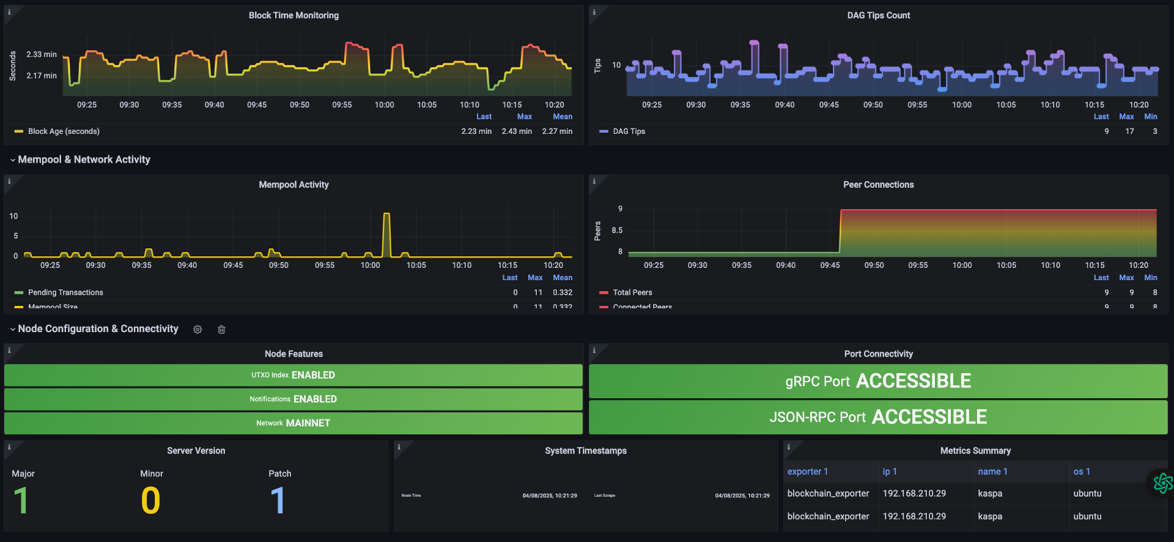Viewport: 1174px width, 542px height.
Task: Sort legend by Mean in Block Time panel
Action: 563,117
